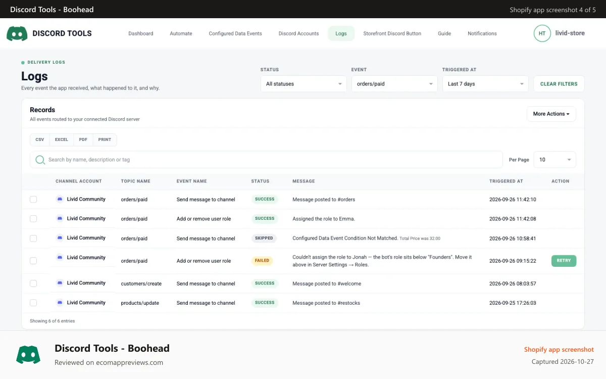The image size is (606, 379).
Task: Focus the search by name field
Action: point(266,160)
